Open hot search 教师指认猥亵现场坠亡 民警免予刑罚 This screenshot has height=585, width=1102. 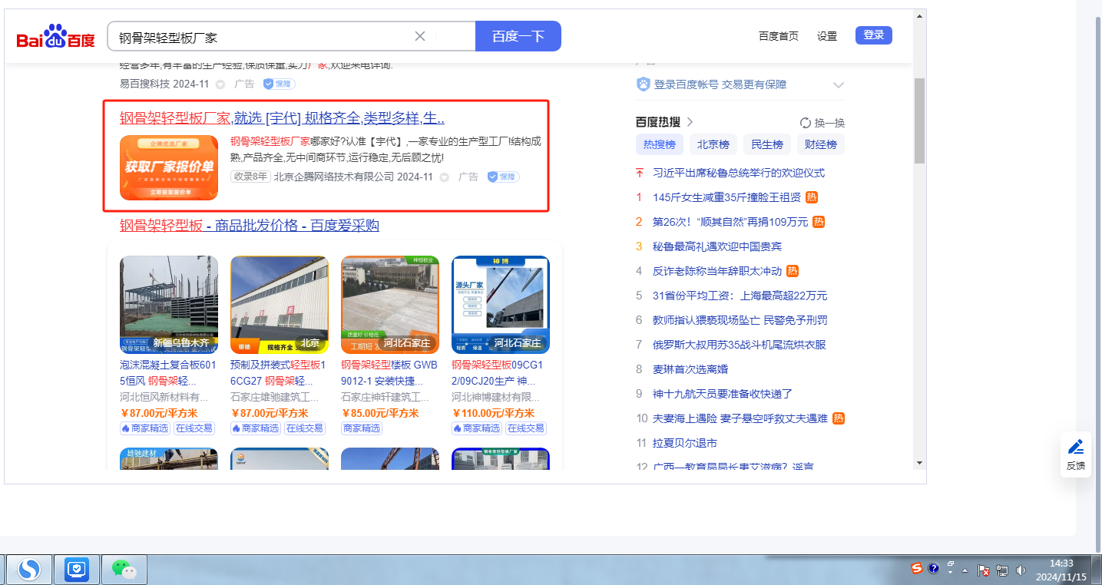[740, 320]
